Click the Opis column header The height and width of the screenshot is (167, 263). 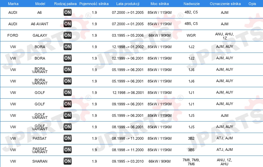(x=252, y=4)
